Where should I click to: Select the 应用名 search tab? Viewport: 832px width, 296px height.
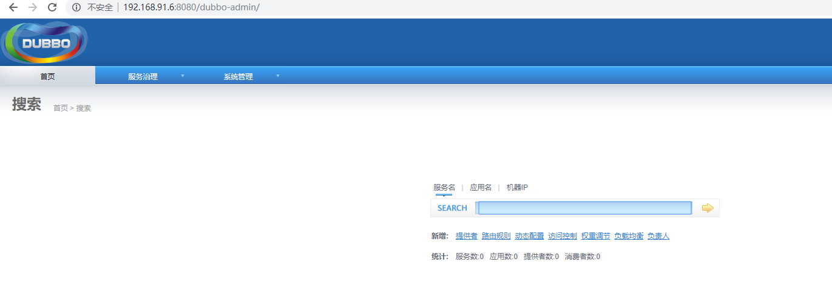[x=481, y=188]
